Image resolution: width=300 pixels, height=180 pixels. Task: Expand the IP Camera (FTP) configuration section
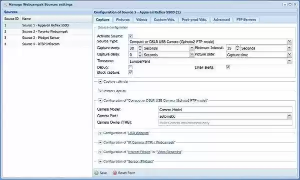click(x=100, y=143)
